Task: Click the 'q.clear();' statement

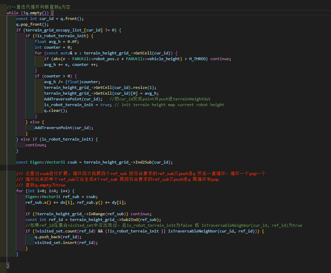Action: (x=56, y=110)
